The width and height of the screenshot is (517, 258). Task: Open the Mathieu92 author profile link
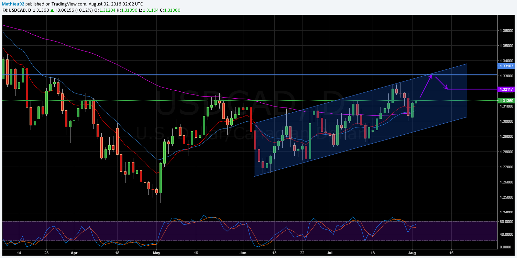point(14,3)
